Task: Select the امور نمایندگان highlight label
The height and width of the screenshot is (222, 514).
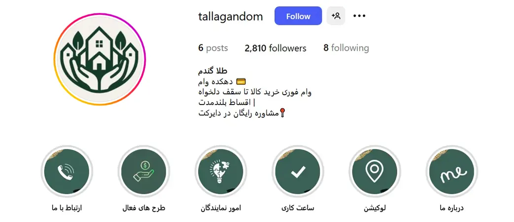Action: pos(221,208)
